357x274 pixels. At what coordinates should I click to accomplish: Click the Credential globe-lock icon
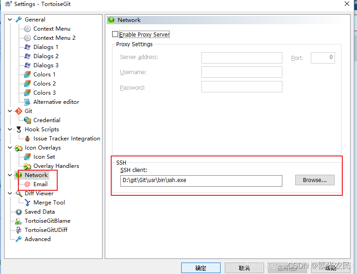pyautogui.click(x=27, y=120)
